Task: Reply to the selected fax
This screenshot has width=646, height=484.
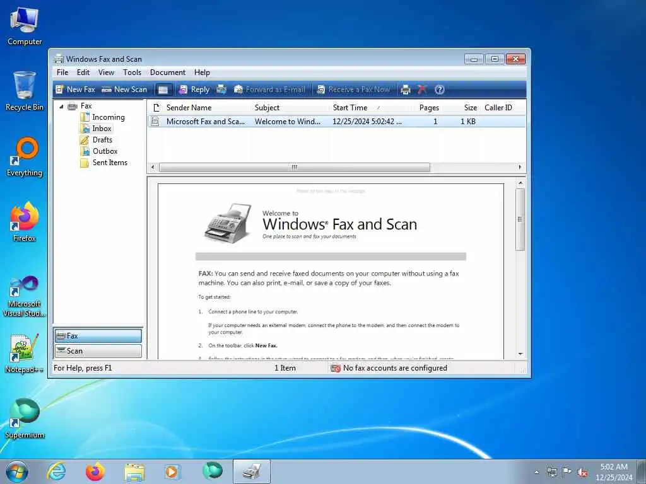Action: 194,89
